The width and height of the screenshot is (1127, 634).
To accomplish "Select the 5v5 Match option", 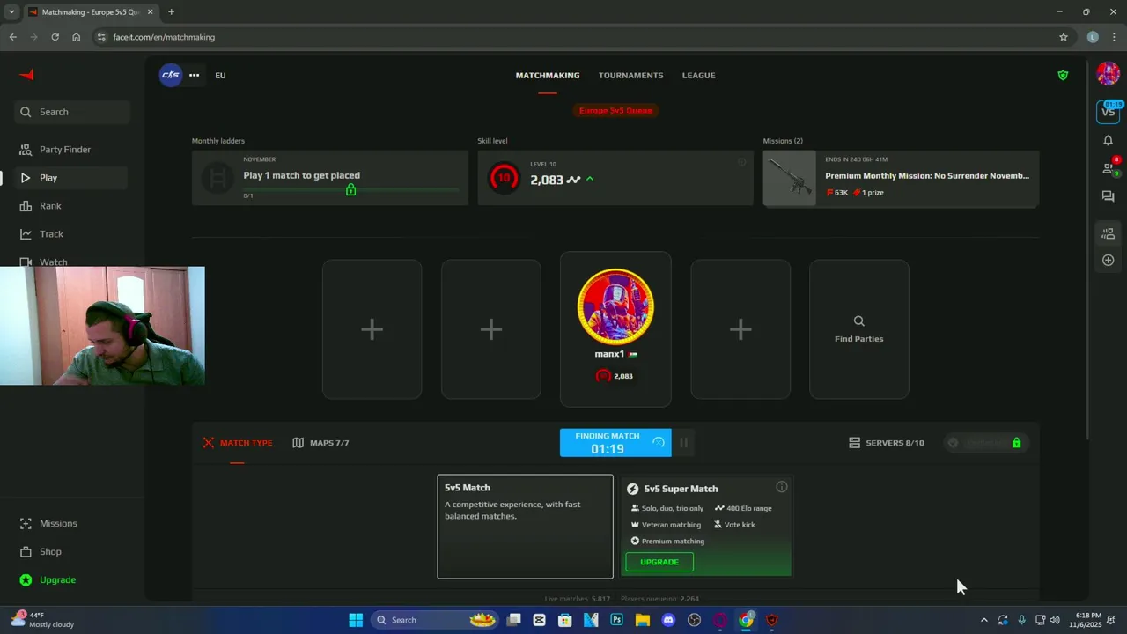I will [526, 527].
